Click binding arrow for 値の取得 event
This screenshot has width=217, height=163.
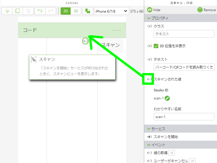[149, 153]
